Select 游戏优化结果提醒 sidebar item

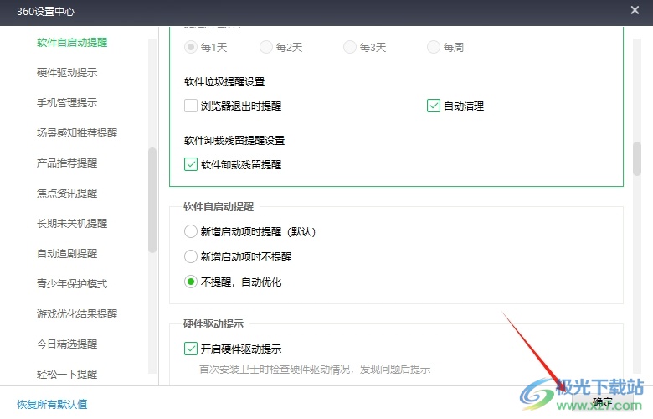(77, 314)
